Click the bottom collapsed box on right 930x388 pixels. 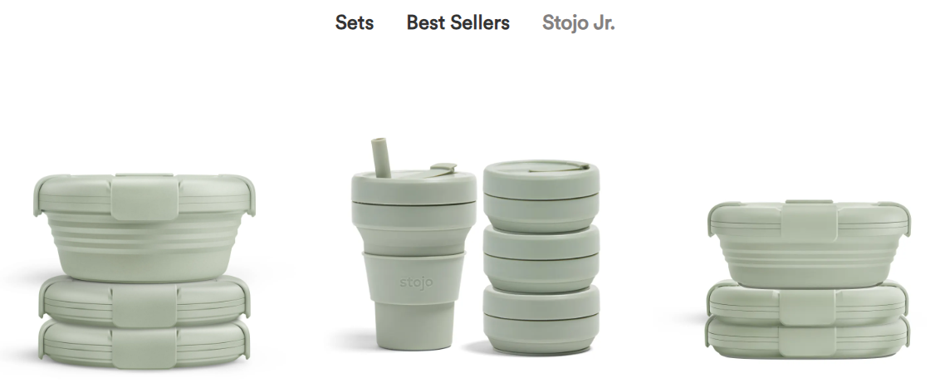coord(807,336)
